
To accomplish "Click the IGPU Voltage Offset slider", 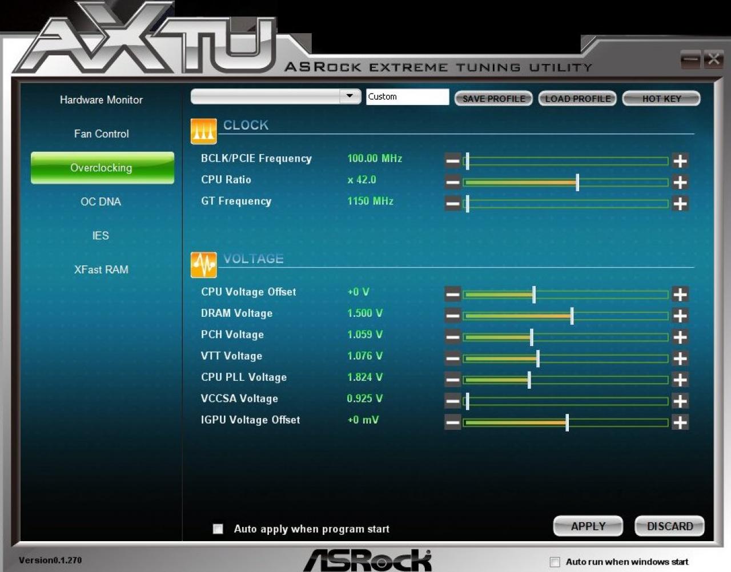I will pos(565,422).
